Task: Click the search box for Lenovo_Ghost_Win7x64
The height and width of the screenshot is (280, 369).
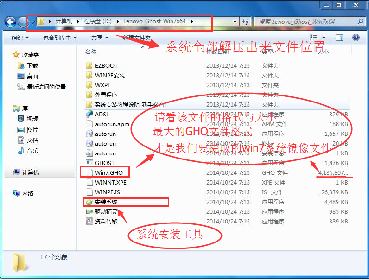Action: (306, 22)
